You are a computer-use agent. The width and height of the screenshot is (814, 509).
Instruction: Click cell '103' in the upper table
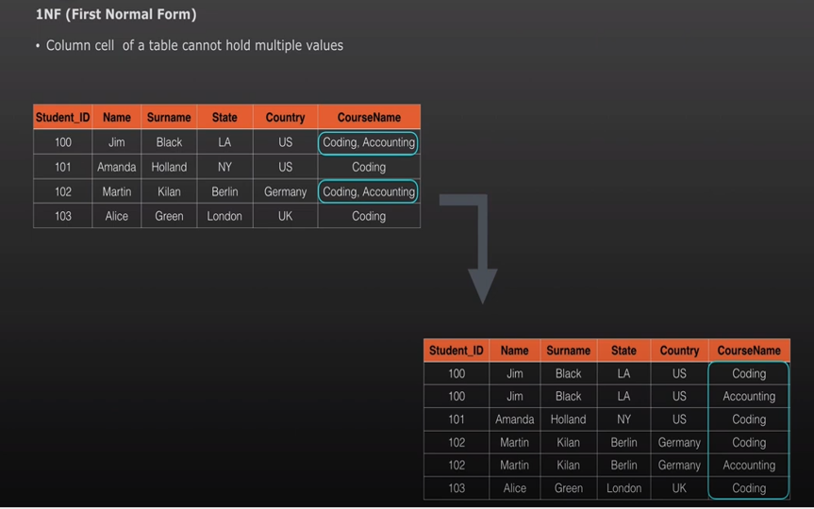63,216
